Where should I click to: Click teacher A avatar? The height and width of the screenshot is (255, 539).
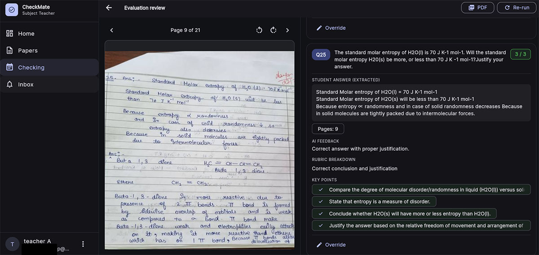[x=12, y=244]
